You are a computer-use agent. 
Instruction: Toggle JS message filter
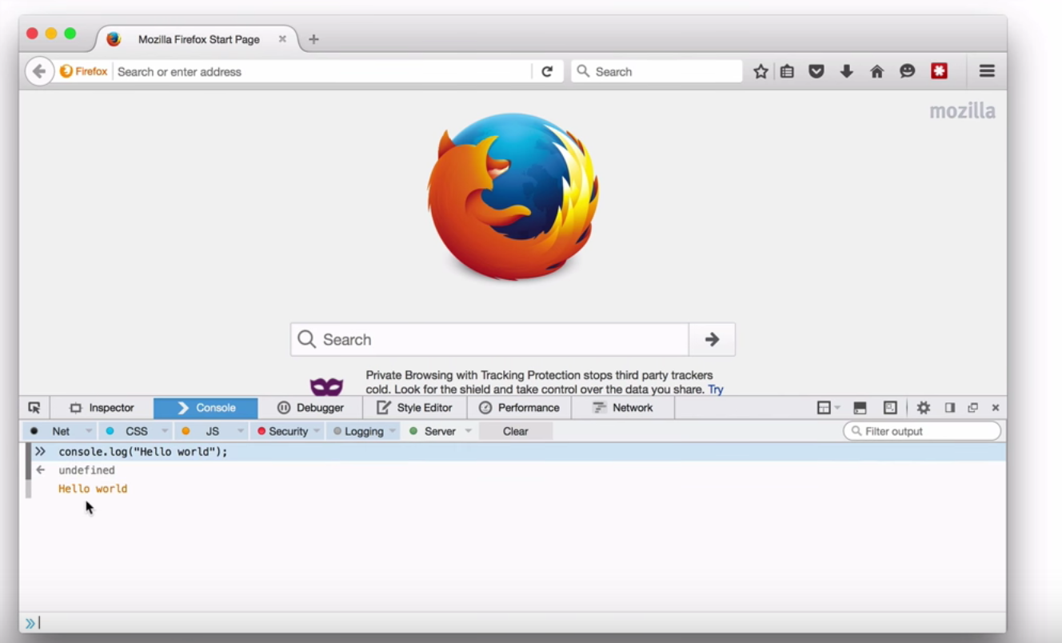[x=203, y=431]
